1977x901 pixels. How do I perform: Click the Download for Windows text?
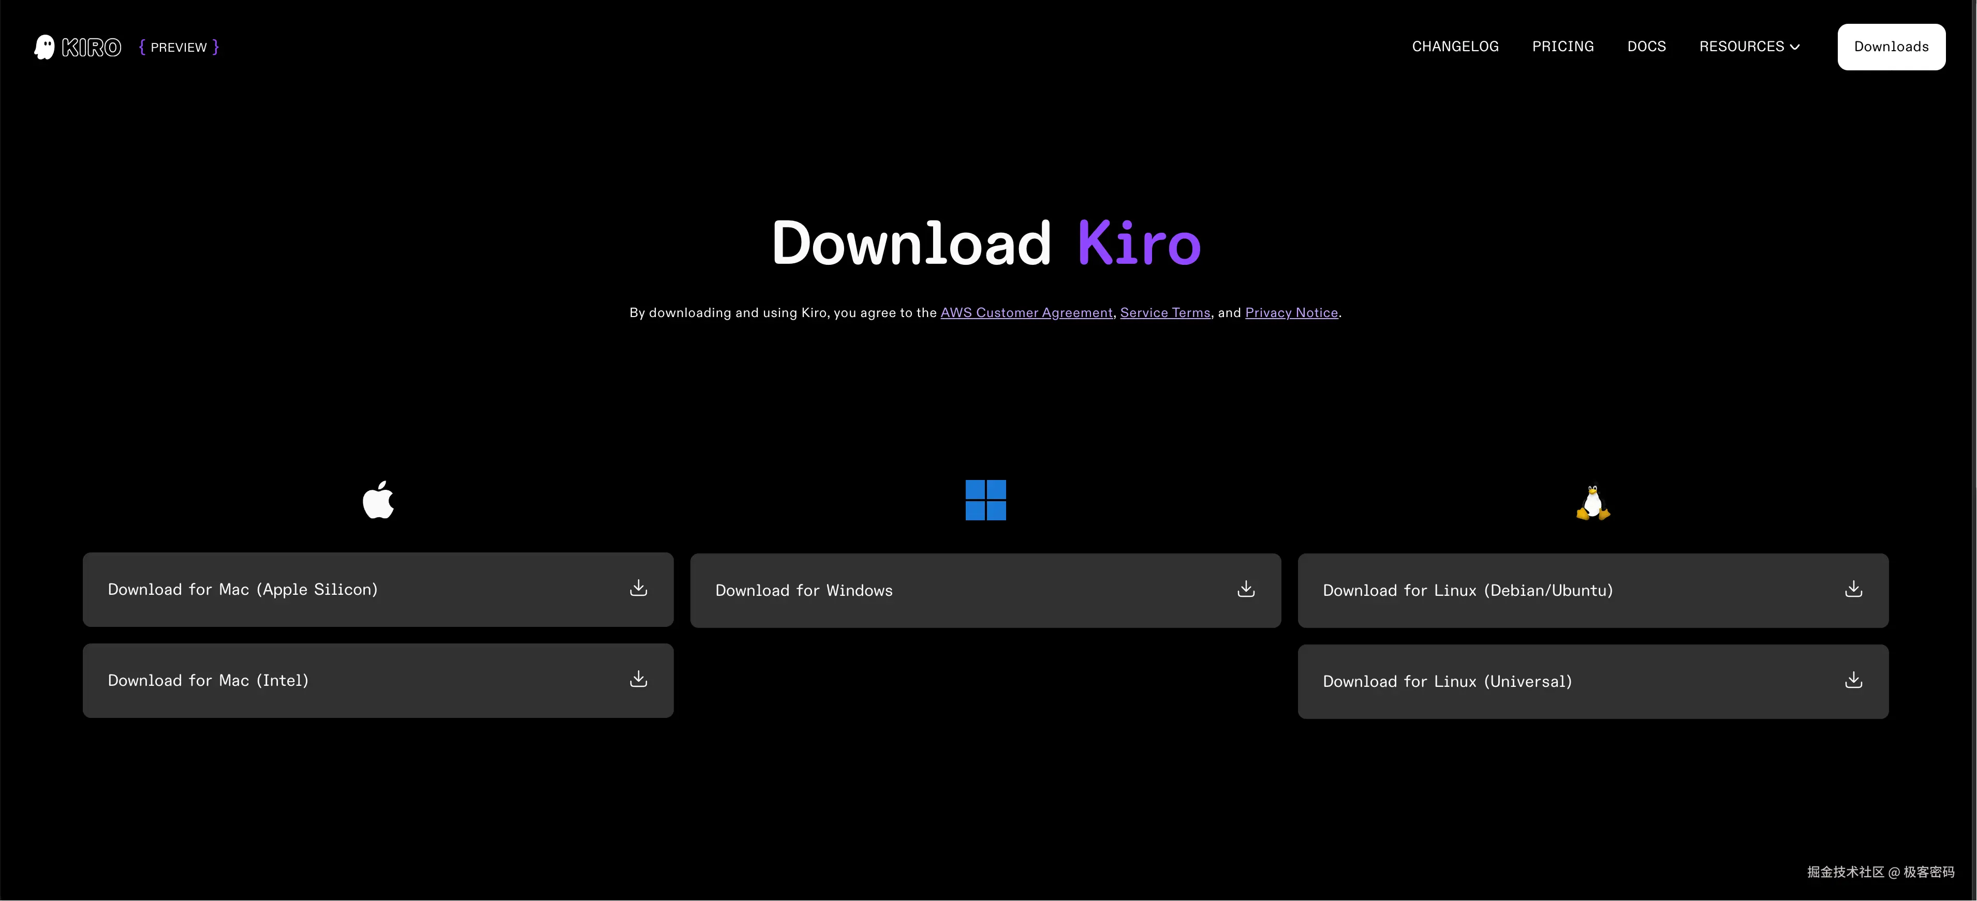pos(804,591)
